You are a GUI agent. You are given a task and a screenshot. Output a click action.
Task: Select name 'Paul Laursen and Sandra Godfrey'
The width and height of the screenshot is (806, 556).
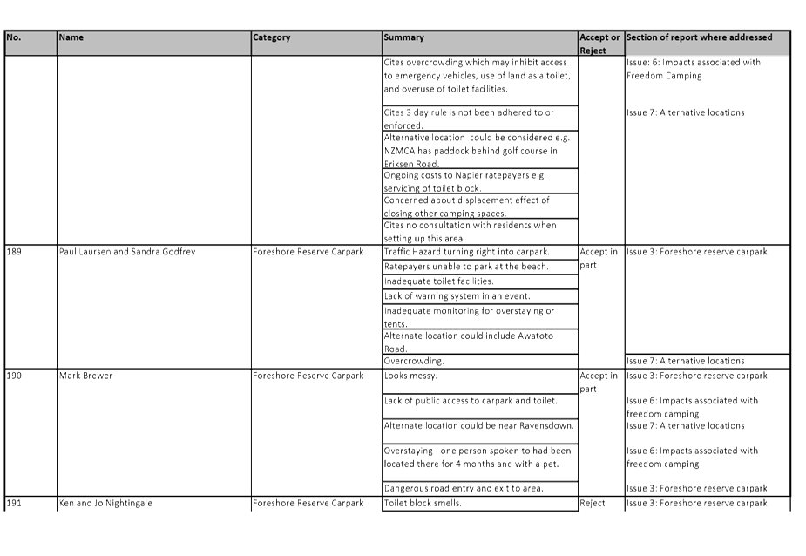coord(127,252)
